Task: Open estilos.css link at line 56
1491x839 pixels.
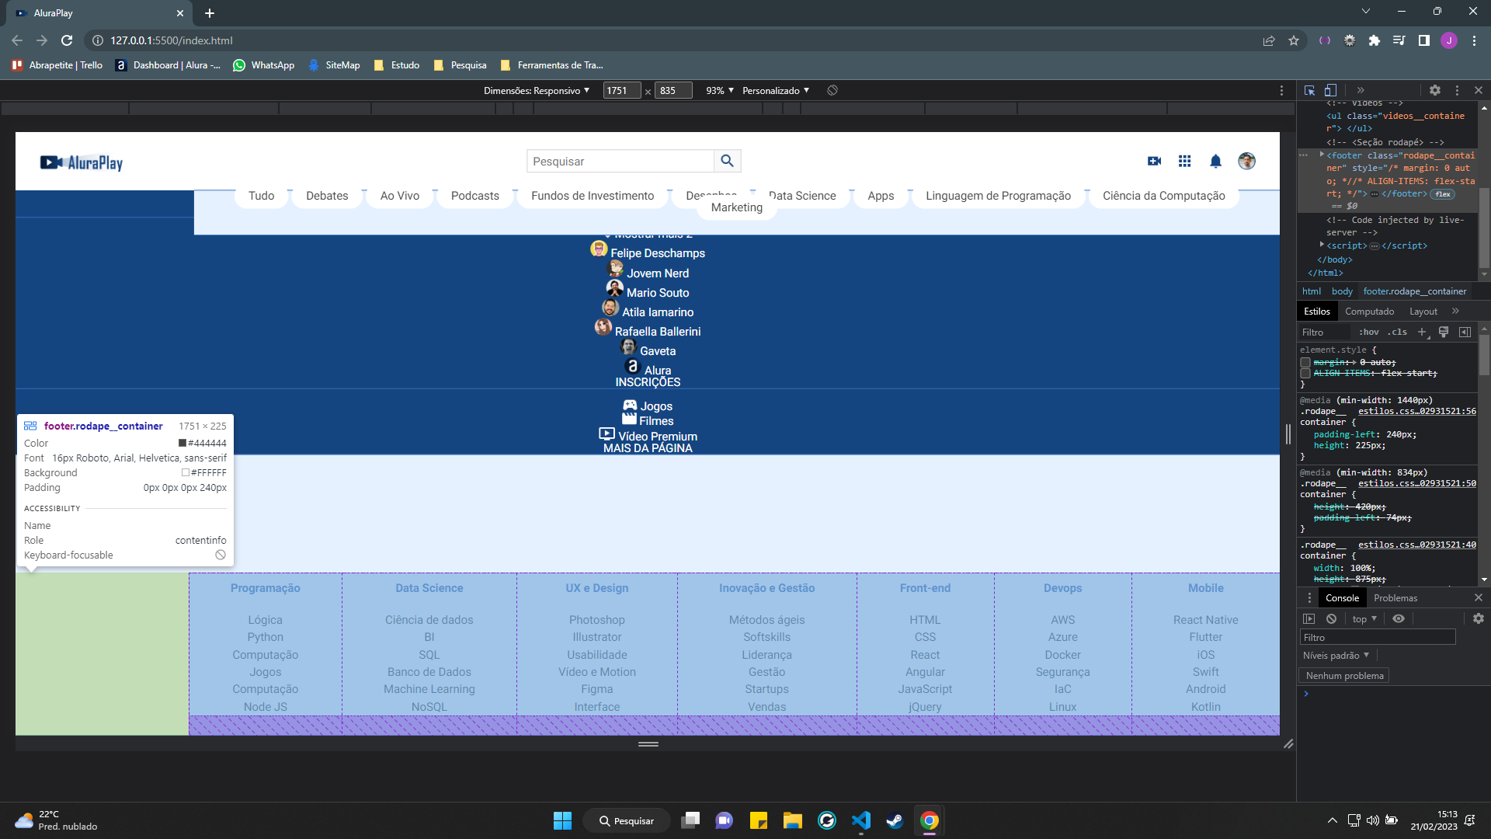Action: tap(1416, 412)
